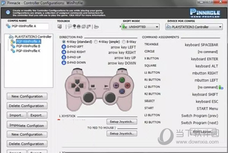Image resolution: width=228 pixels, height=153 pixels.
Task: Click the right shoulder button on the gamepad
Action: click(x=122, y=71)
